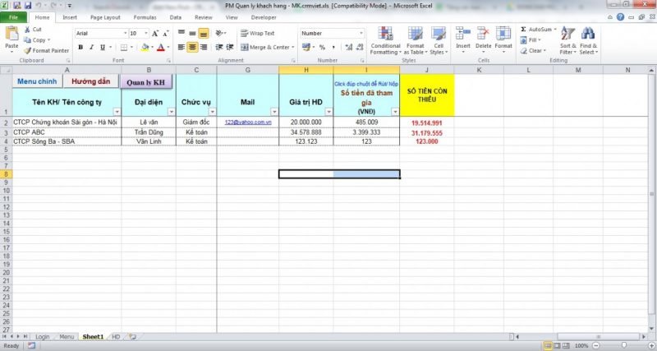Image resolution: width=657 pixels, height=351 pixels.
Task: Click the AutoSum sigma icon
Action: [523, 30]
